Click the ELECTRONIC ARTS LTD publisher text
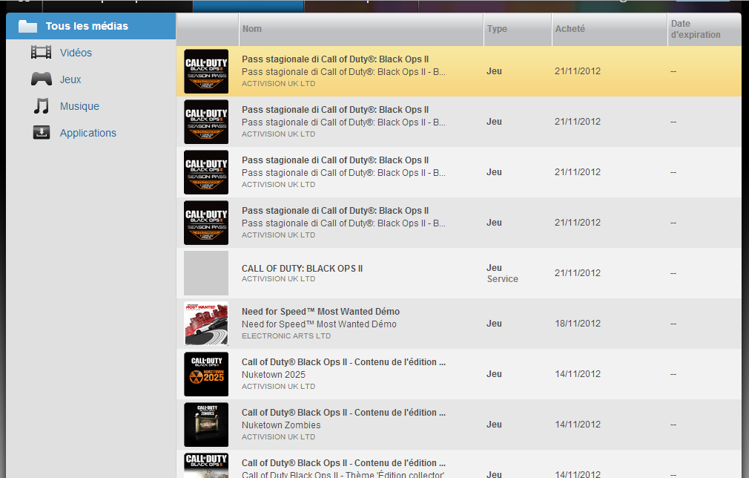 click(286, 336)
